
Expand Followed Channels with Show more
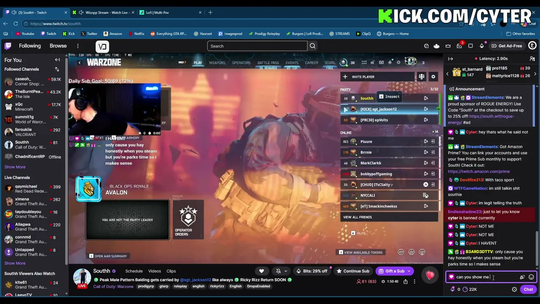[x=15, y=167]
